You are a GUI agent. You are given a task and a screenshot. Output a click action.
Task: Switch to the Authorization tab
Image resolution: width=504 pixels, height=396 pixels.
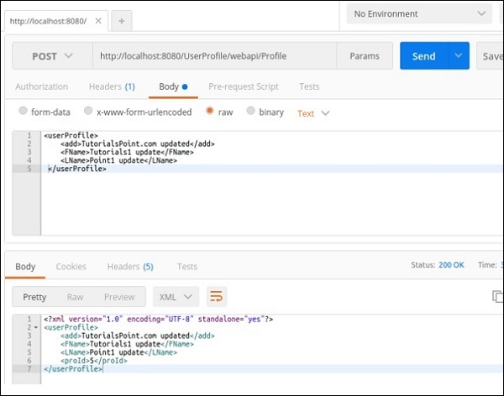(42, 86)
